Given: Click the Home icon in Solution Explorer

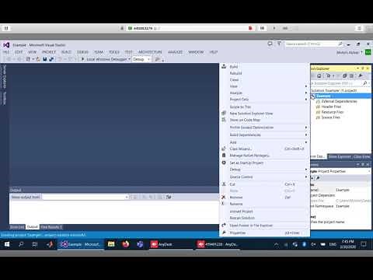Looking at the screenshot, I should [319, 76].
